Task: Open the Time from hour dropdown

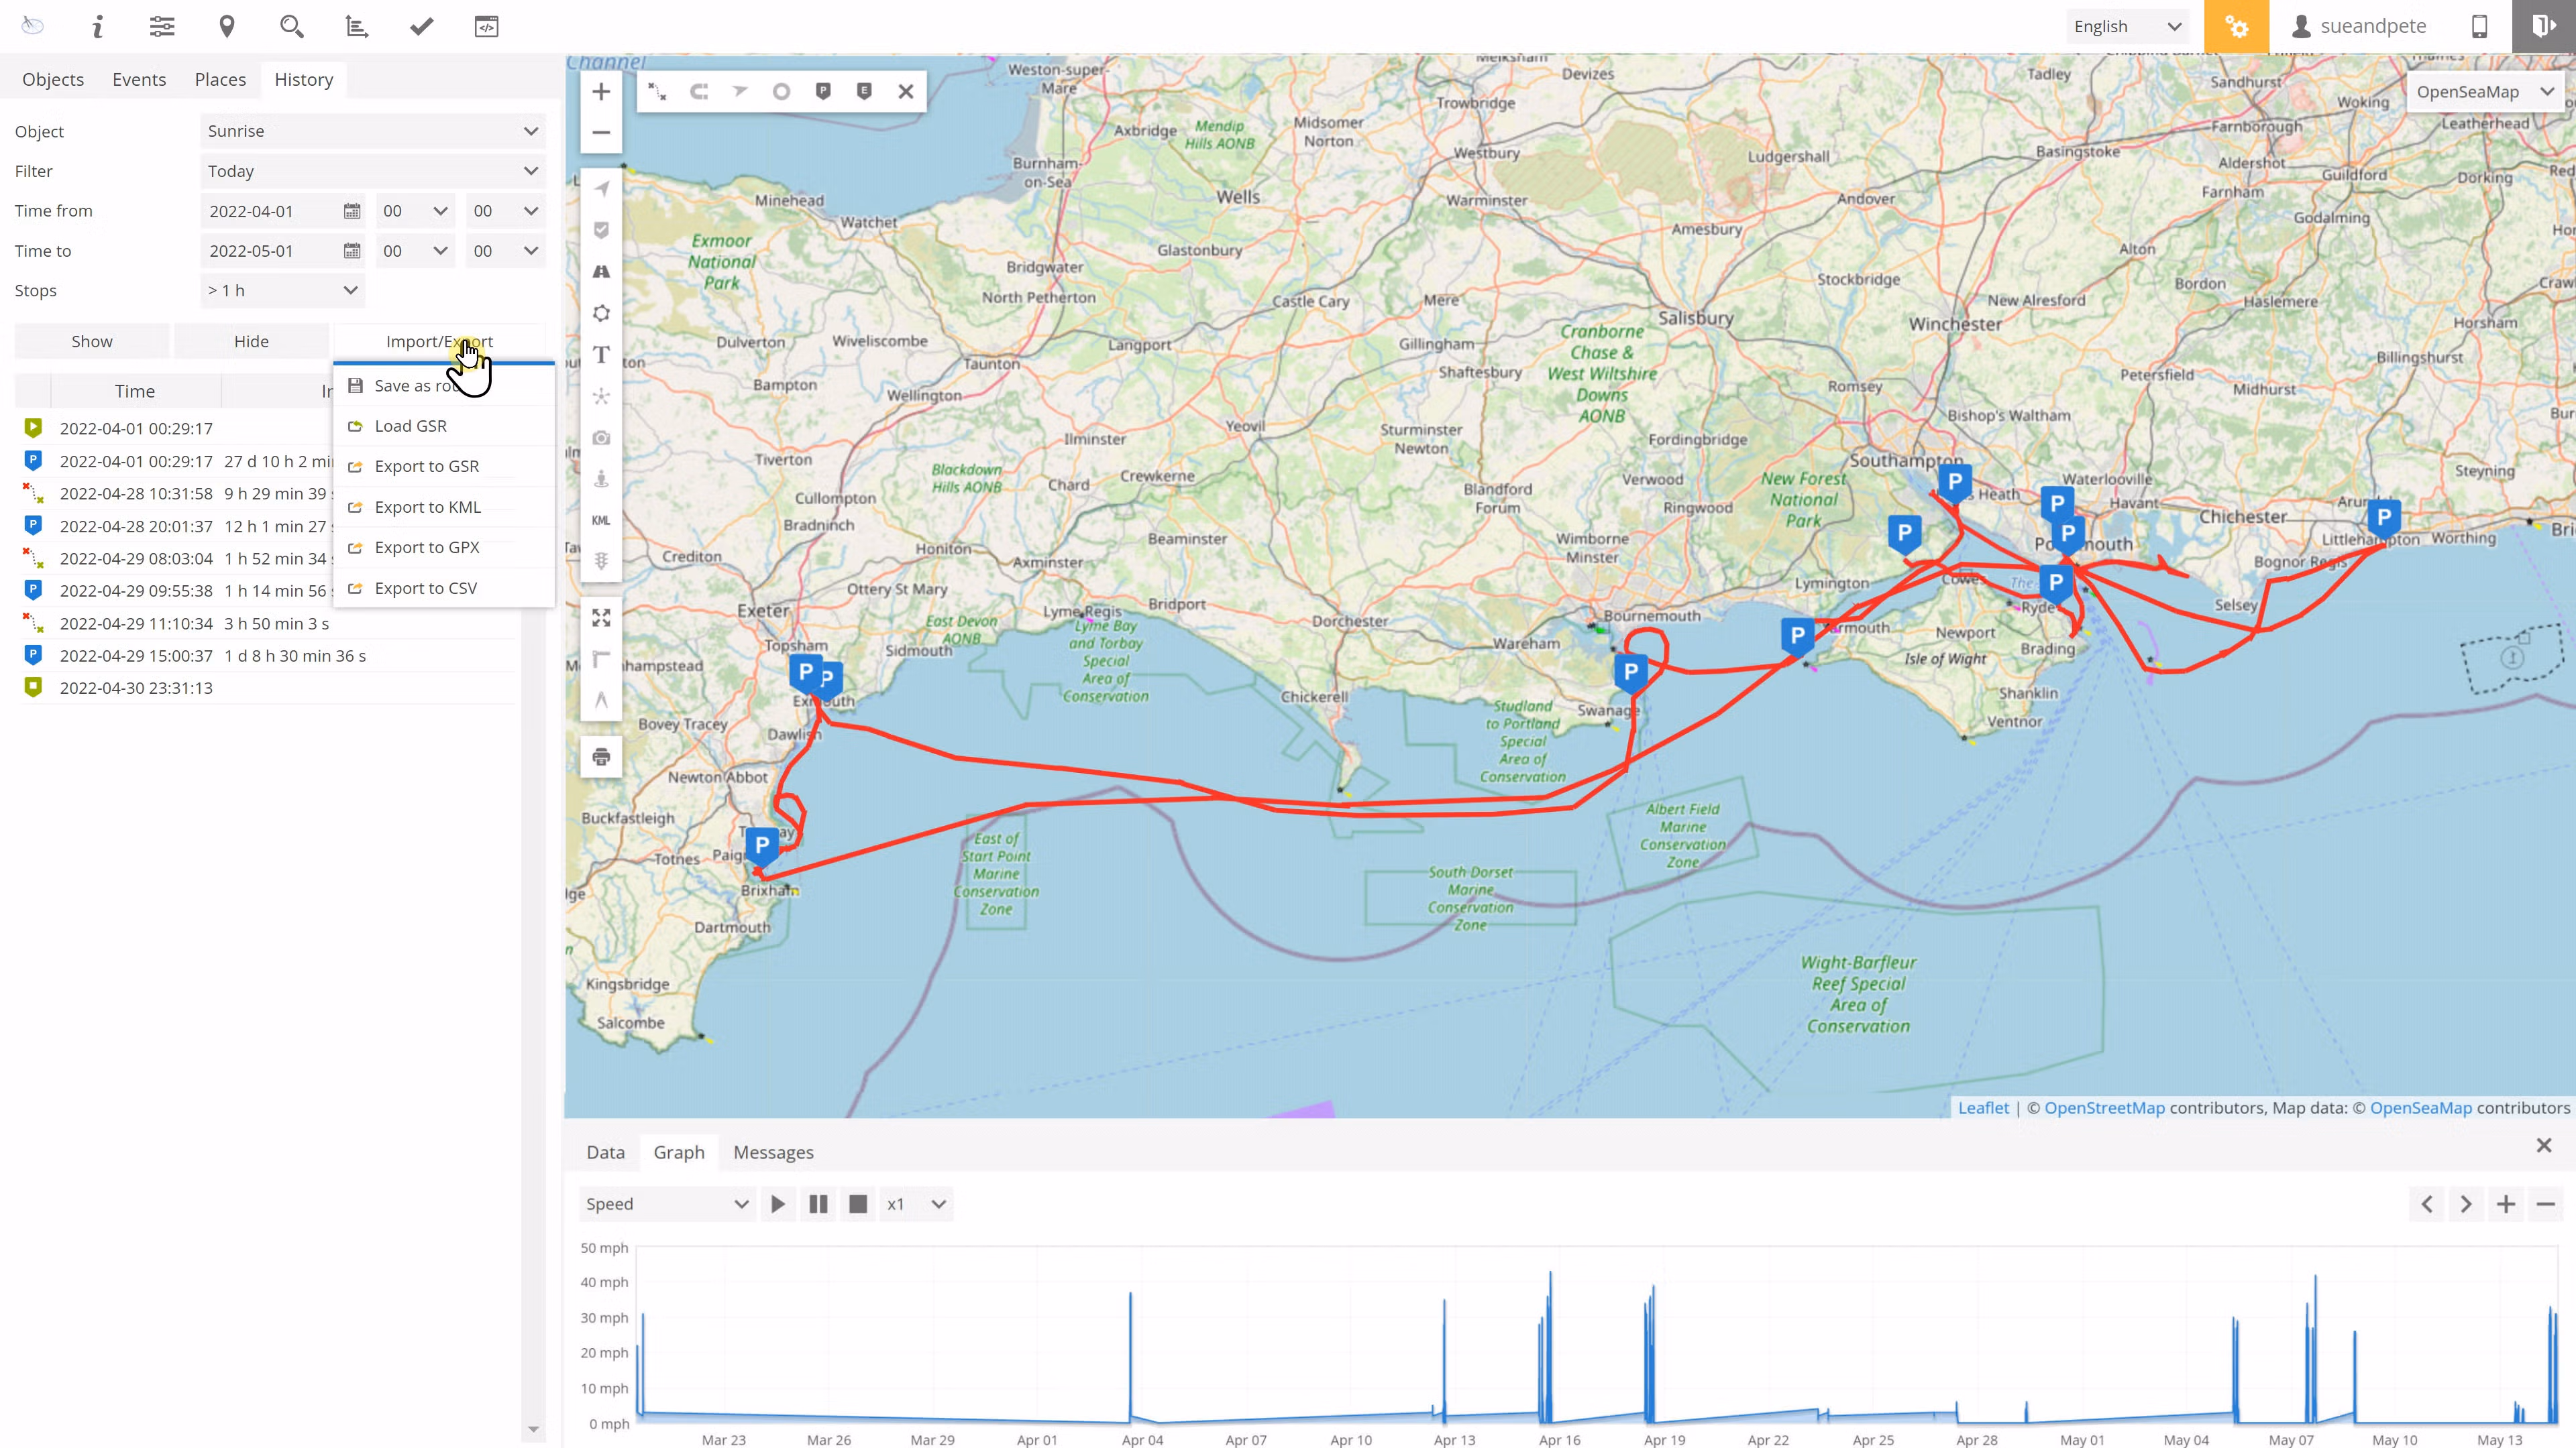Action: click(415, 211)
